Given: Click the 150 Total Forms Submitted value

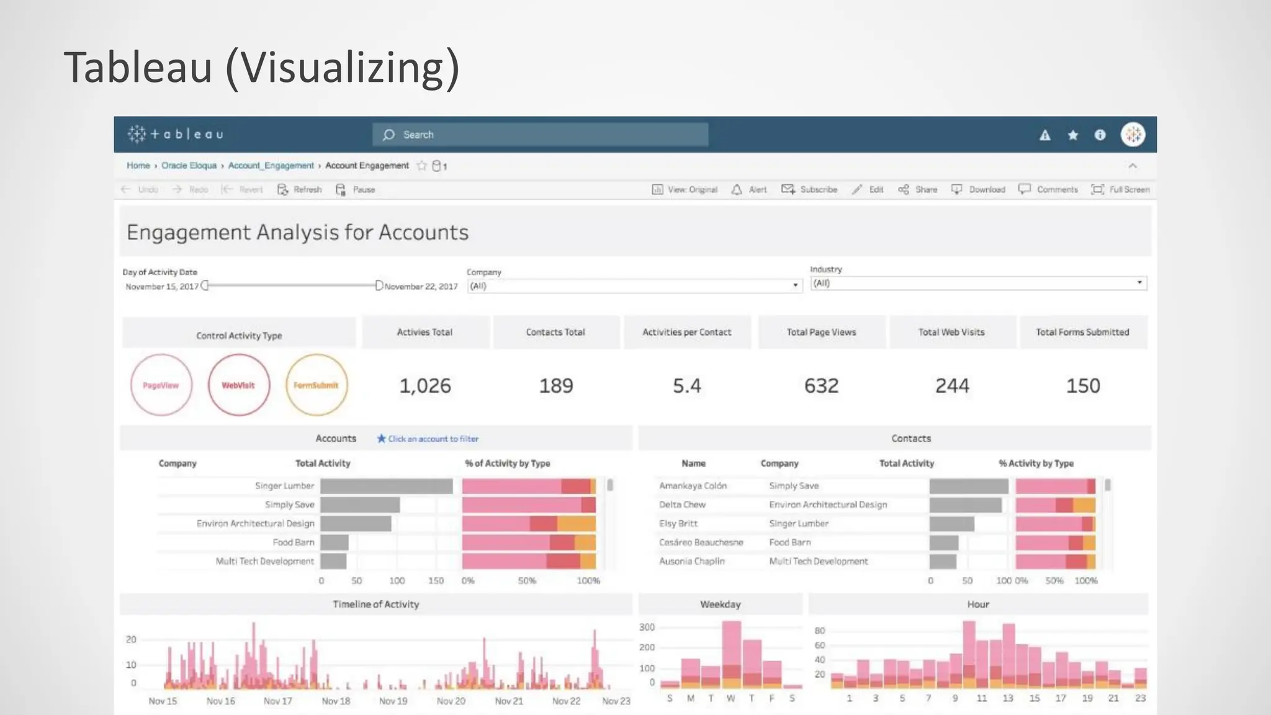Looking at the screenshot, I should point(1083,386).
